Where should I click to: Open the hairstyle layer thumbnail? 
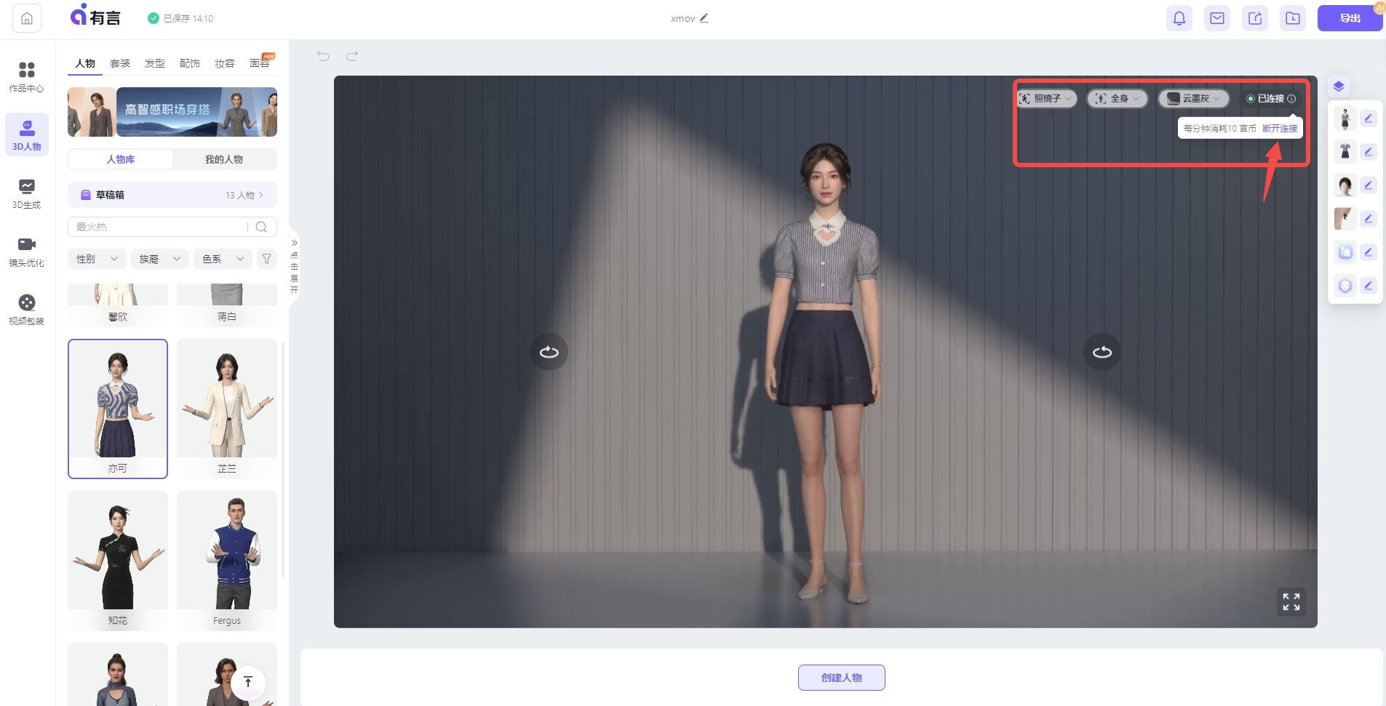1345,185
